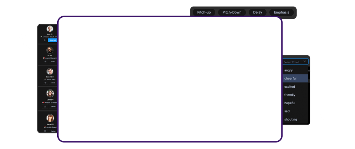This screenshot has width=355, height=149.
Task: Play the voice preview icon for Ali
Action: pos(45,61)
